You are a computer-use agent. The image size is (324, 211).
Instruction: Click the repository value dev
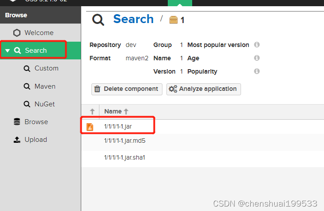(x=131, y=45)
